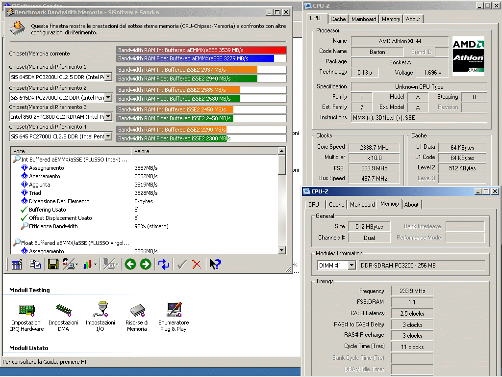Open Impostazioni IRQ Hardware module

pos(26,317)
